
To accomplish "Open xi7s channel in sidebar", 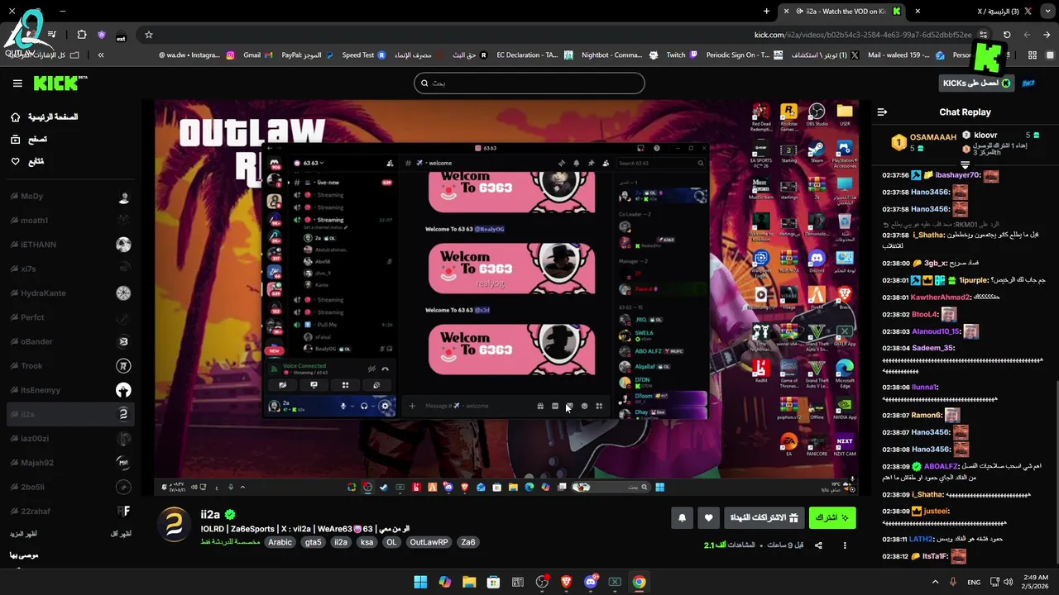I will point(69,269).
